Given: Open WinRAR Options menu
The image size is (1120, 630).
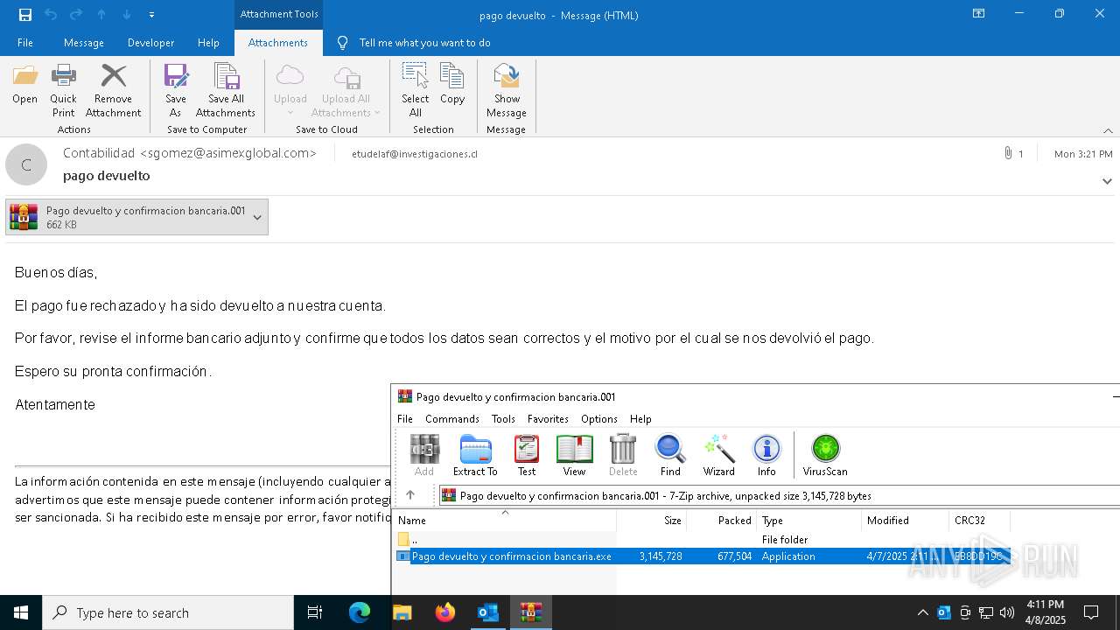Looking at the screenshot, I should tap(599, 419).
